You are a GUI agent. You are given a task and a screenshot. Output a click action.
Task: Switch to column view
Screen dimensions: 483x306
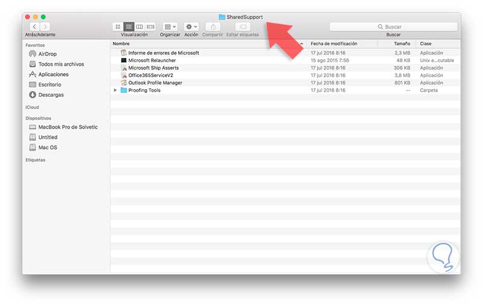click(x=139, y=27)
